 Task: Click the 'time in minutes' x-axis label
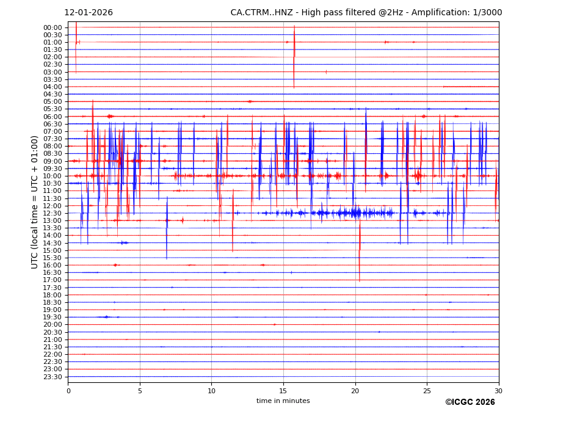pyautogui.click(x=283, y=401)
